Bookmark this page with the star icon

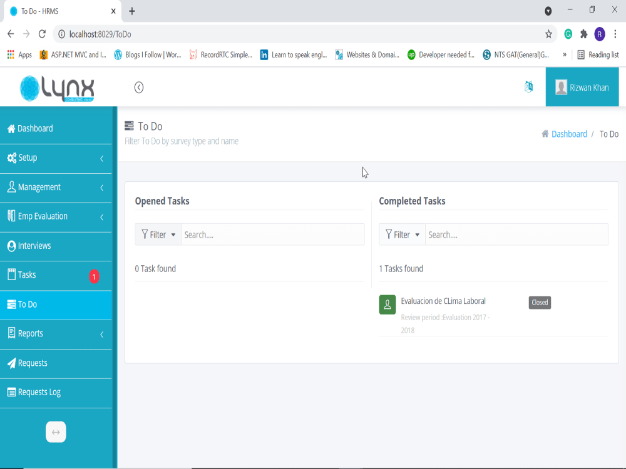[548, 34]
